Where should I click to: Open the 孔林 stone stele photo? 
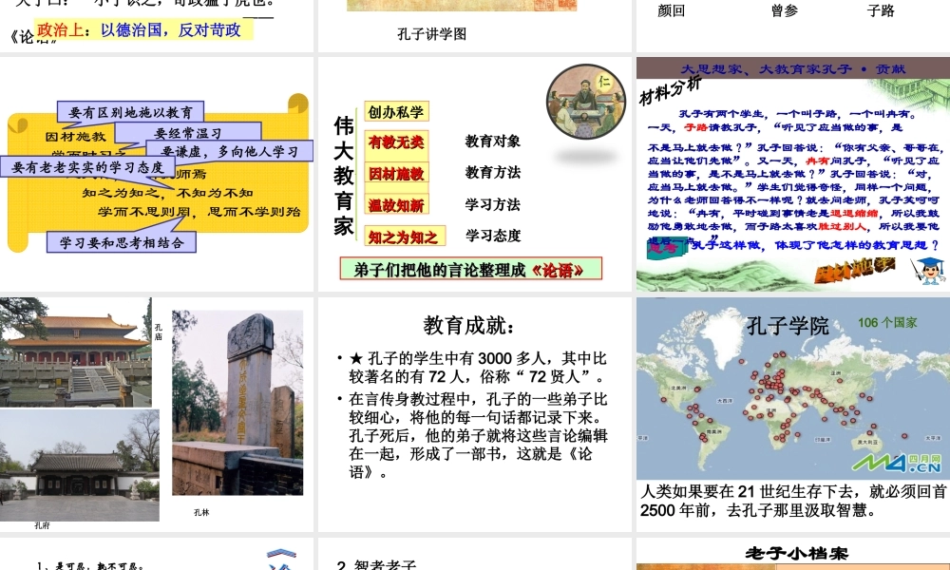click(237, 402)
